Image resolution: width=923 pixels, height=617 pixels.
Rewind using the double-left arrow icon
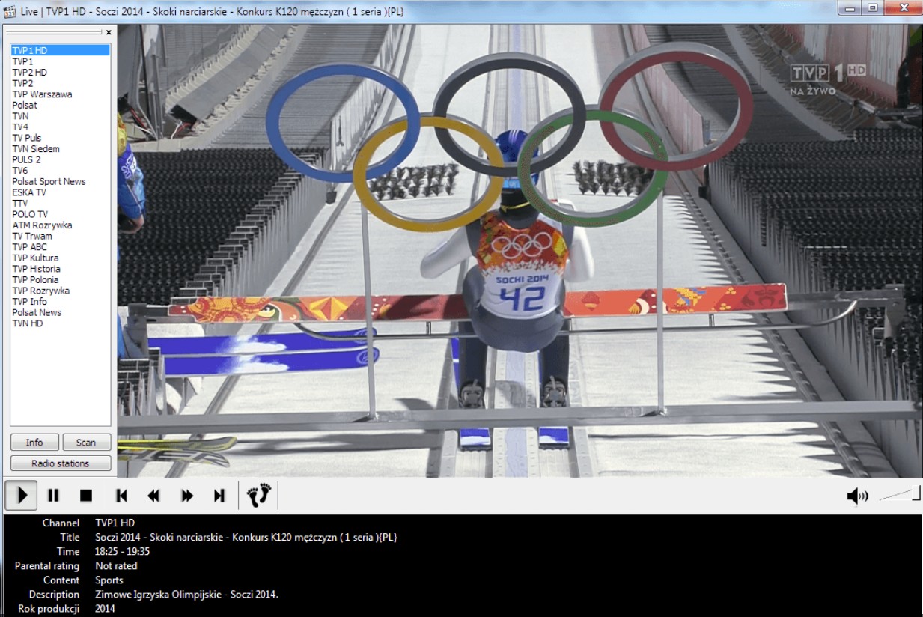(153, 496)
